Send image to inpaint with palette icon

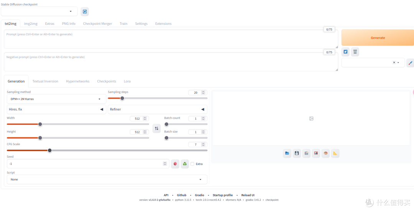pyautogui.click(x=325, y=154)
